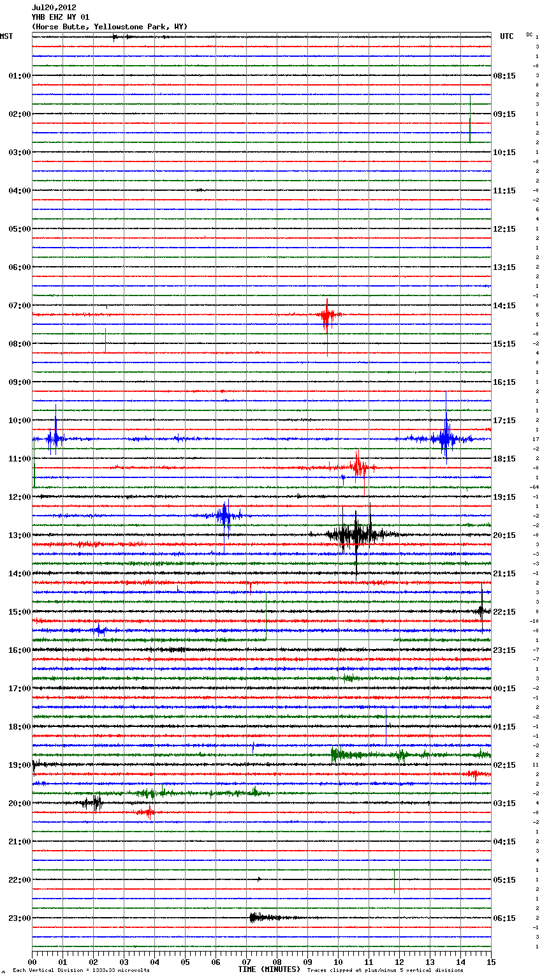Select the 16:00 MST row label
Viewport: 542px width, 979px height.
pos(19,650)
